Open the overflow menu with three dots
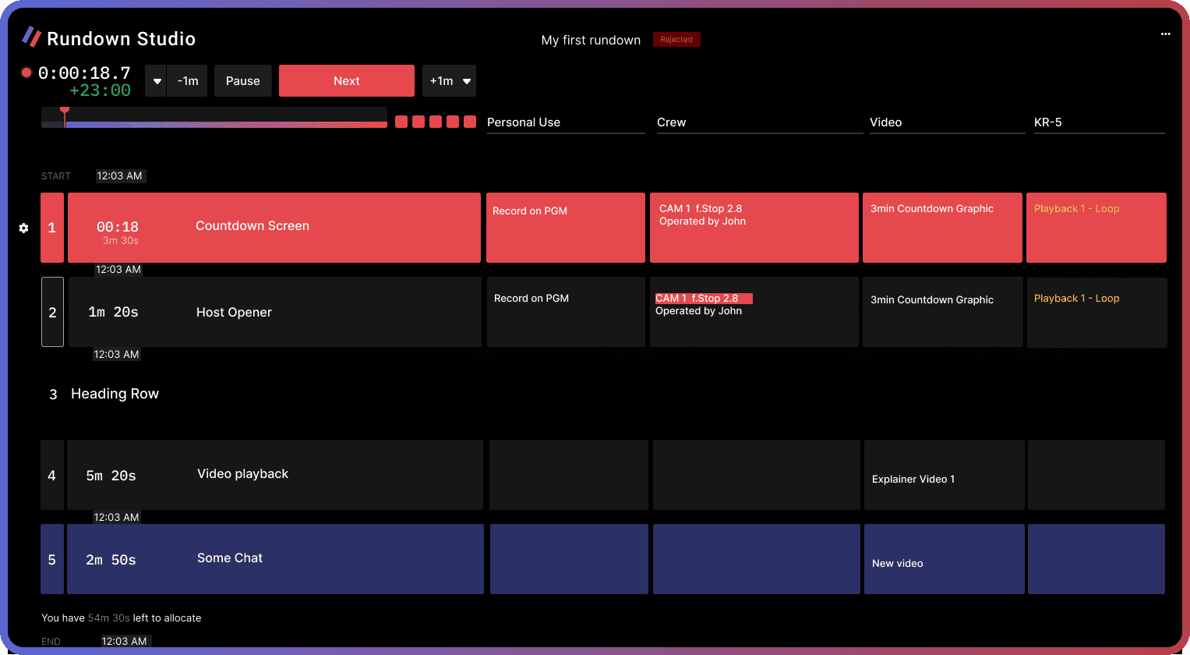The height and width of the screenshot is (655, 1190). tap(1166, 34)
